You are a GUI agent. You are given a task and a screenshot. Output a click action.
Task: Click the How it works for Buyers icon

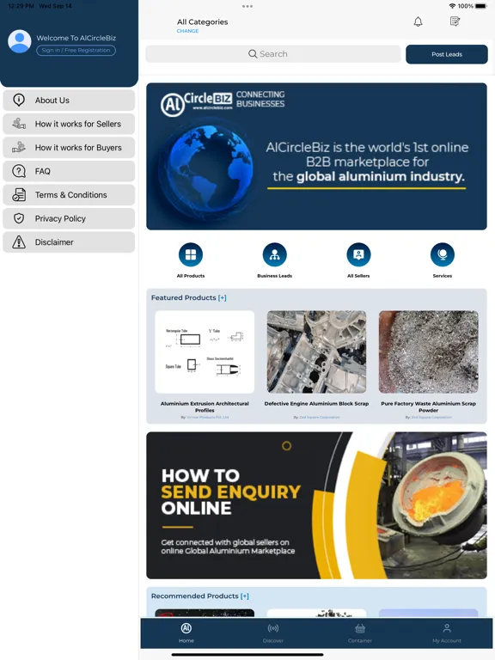[x=19, y=147]
